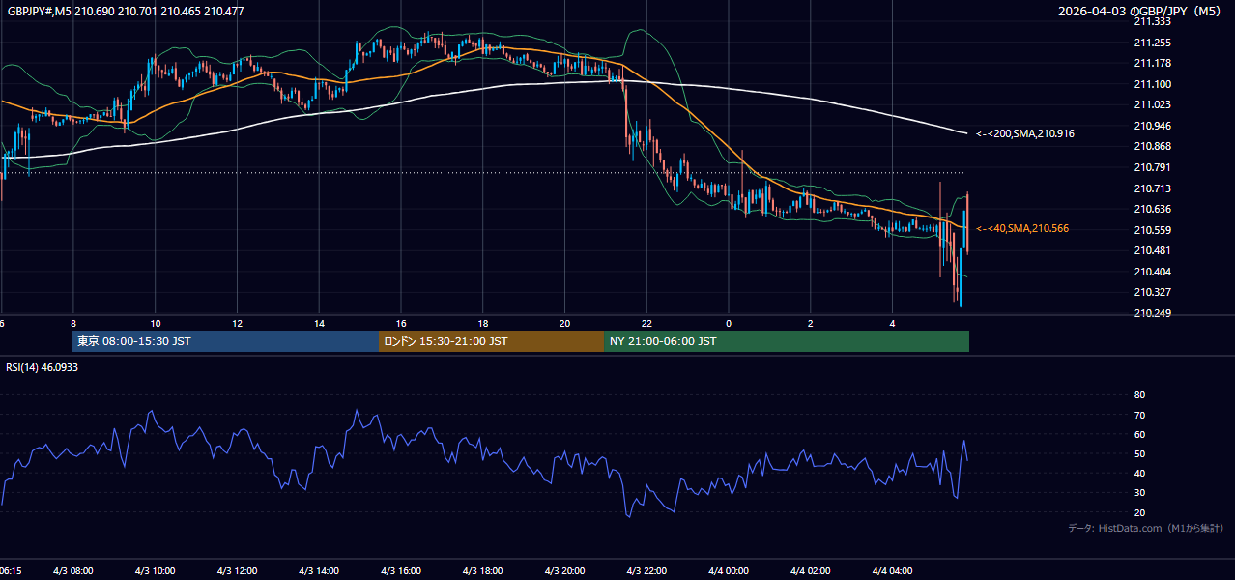Click price level 210.559 on the axis
Image resolution: width=1235 pixels, height=580 pixels.
click(x=1152, y=230)
